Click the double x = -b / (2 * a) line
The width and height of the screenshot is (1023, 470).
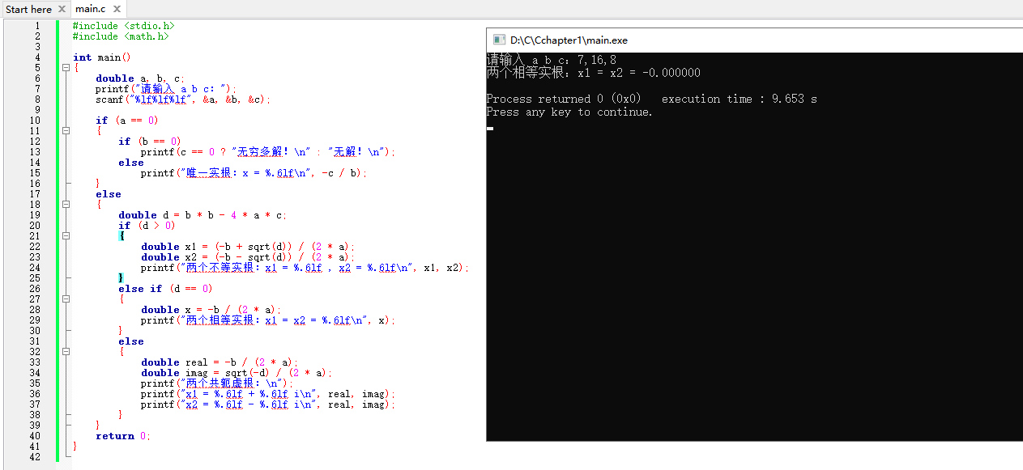click(x=211, y=310)
